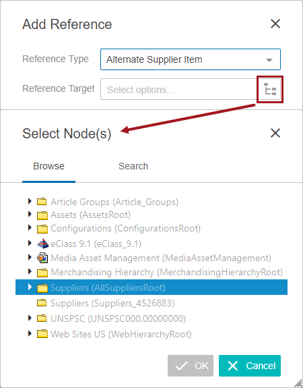Image resolution: width=303 pixels, height=388 pixels.
Task: Switch to the Search tab
Action: click(133, 166)
